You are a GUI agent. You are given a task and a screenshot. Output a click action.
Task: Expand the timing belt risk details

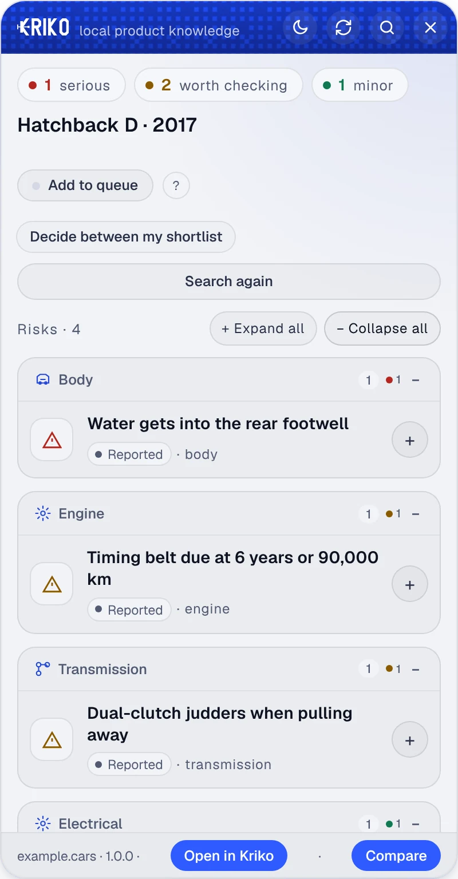point(410,584)
